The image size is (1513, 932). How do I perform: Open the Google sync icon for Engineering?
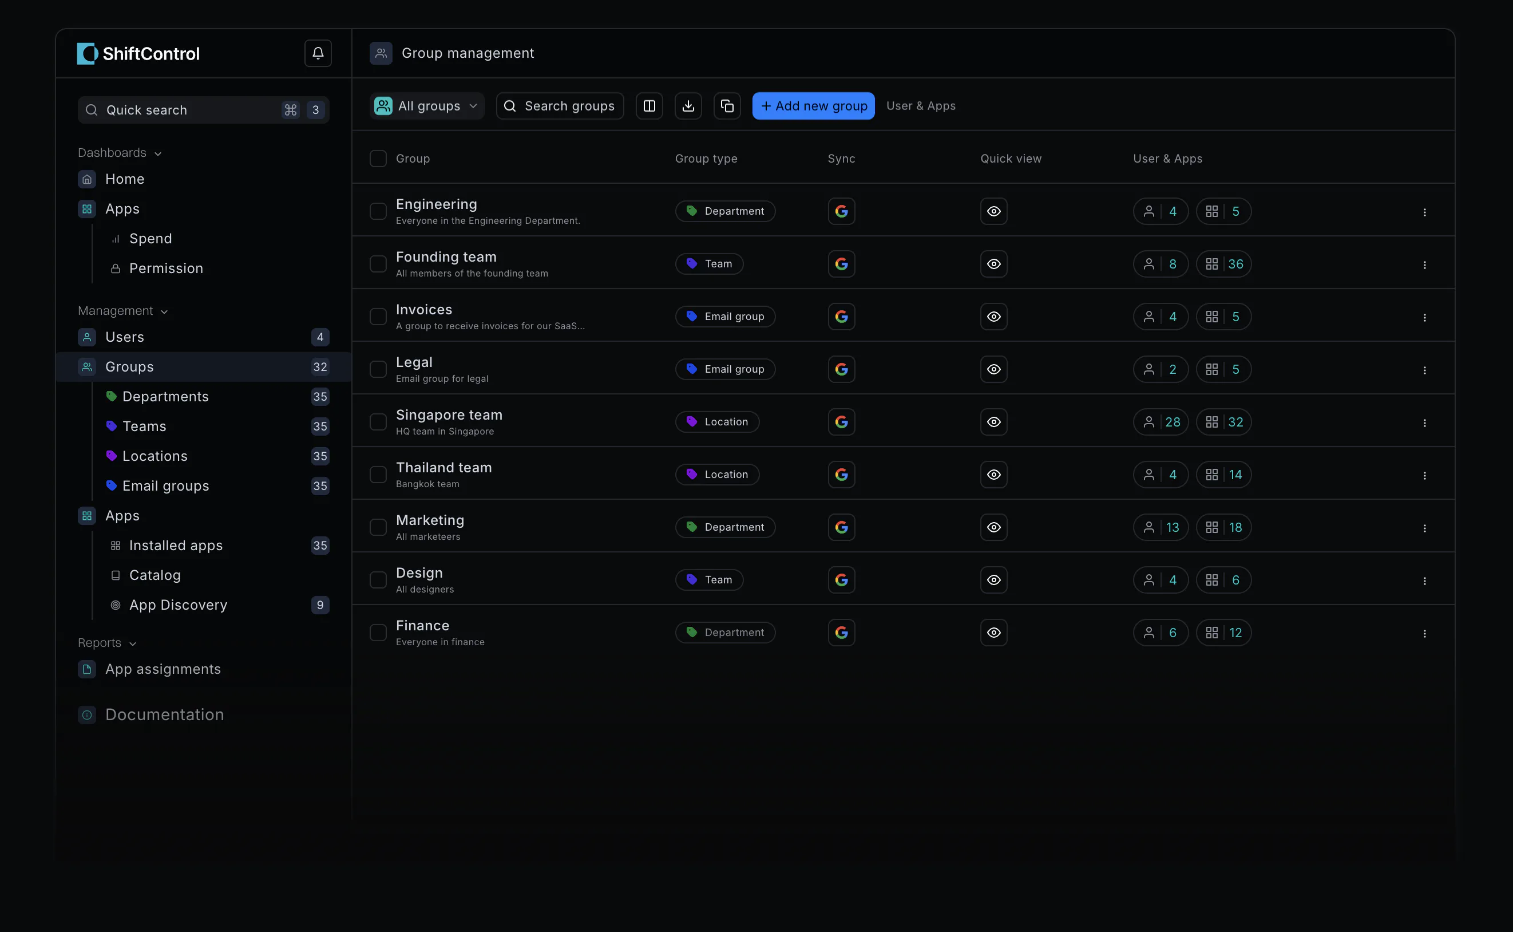pos(842,211)
